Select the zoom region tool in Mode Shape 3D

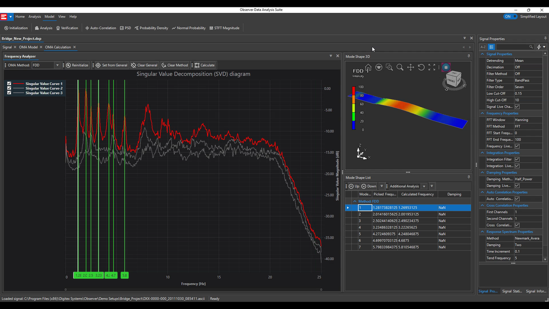pos(389,67)
